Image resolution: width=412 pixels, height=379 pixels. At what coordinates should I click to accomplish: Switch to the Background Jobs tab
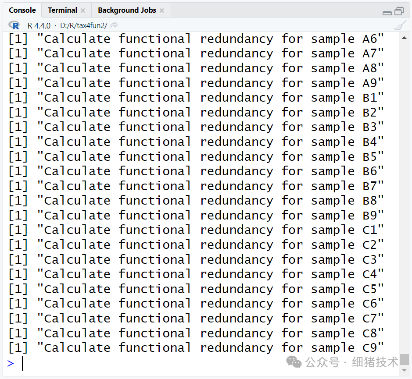tap(127, 10)
